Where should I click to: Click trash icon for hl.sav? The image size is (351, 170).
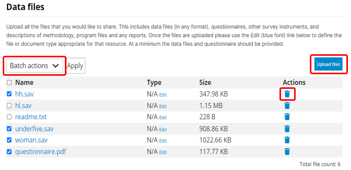(287, 105)
